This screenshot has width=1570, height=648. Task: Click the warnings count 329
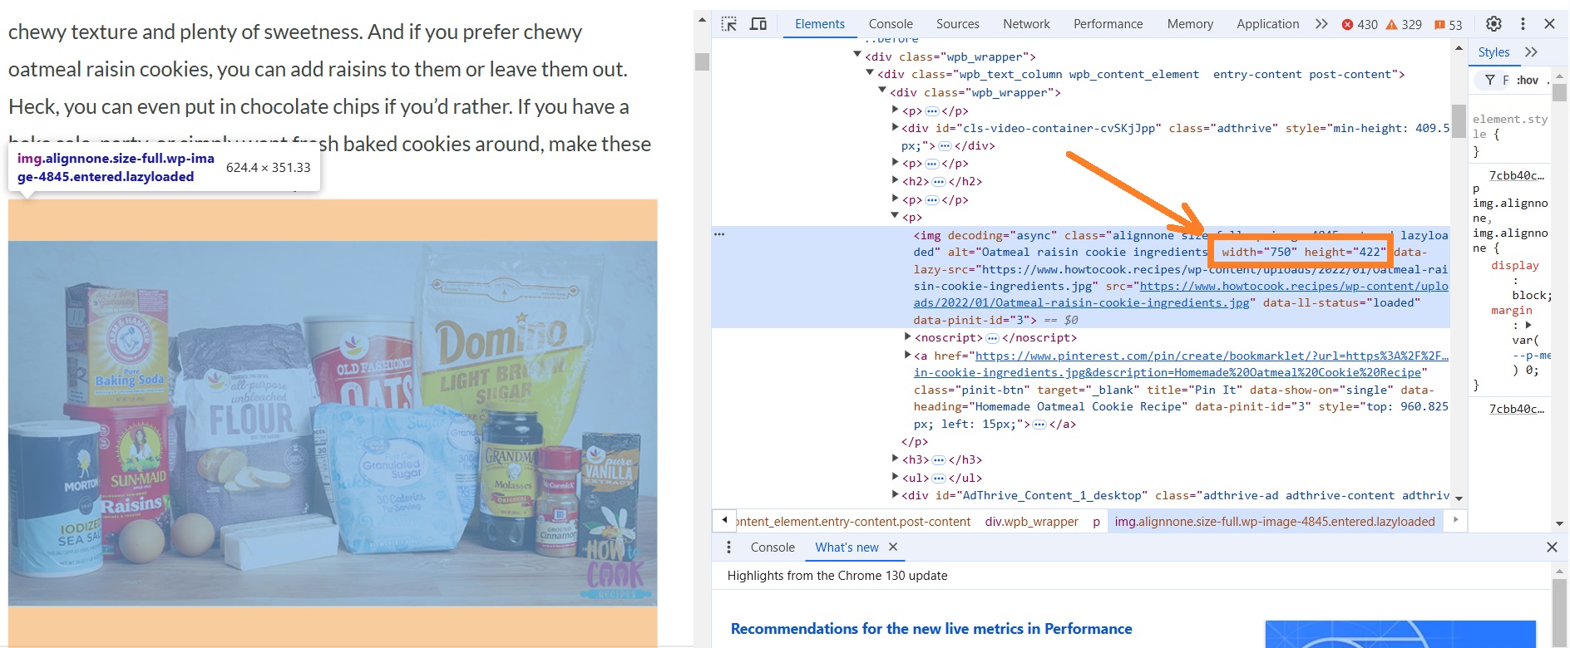tap(1404, 24)
